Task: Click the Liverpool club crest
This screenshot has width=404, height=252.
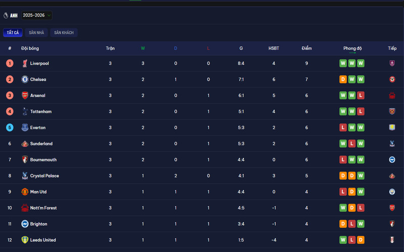Action: pos(25,64)
